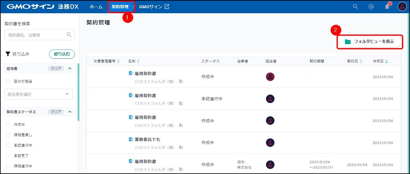Check the 締結進行中 status checkbox
The image size is (410, 174).
8,166
